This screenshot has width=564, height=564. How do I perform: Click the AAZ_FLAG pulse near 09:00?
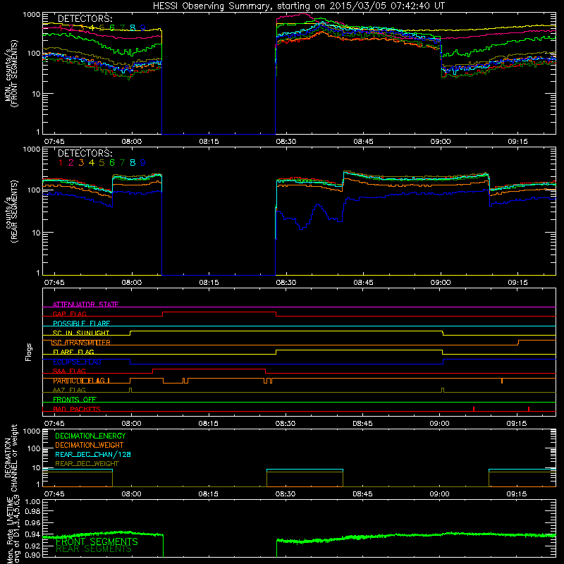pos(443,391)
